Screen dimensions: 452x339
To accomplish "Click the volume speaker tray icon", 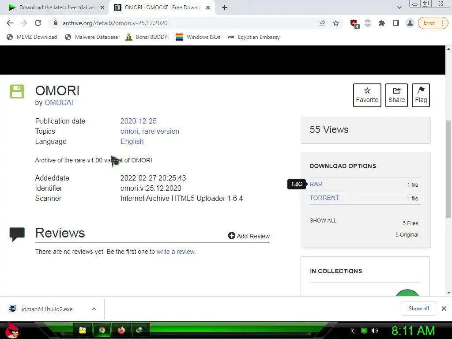I will tap(375, 331).
